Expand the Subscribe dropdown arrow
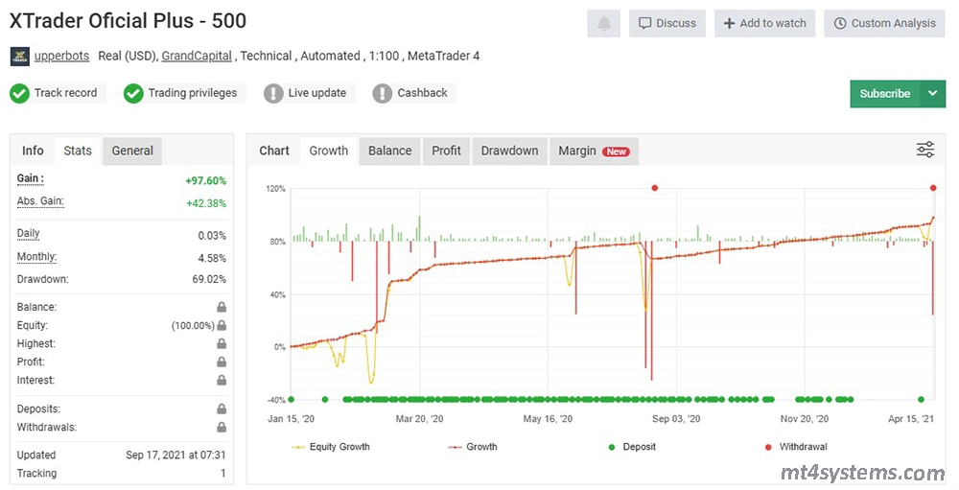959x490 pixels. click(x=933, y=94)
